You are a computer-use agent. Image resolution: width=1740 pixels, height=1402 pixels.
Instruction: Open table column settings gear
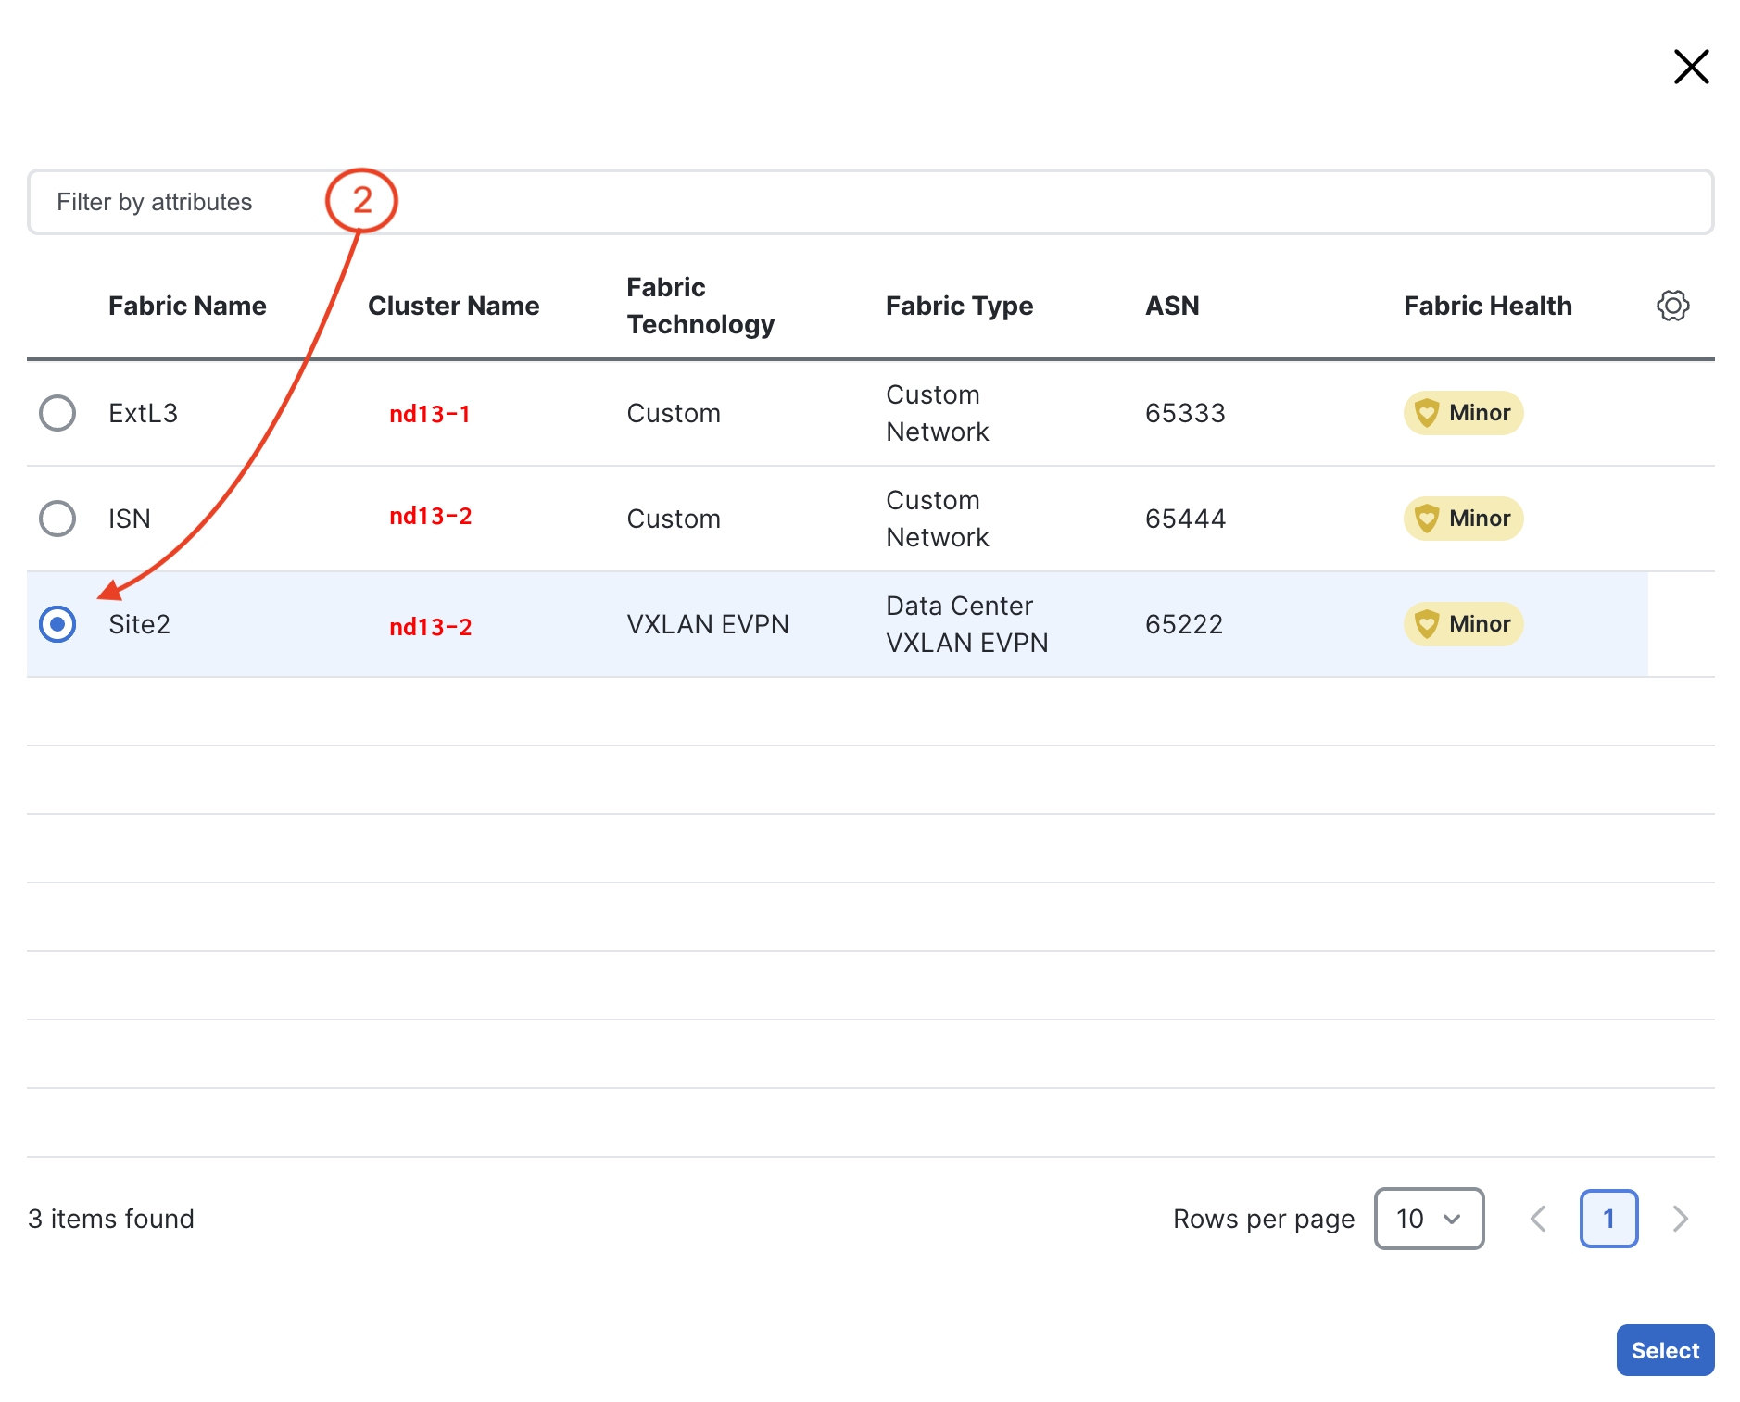pyautogui.click(x=1672, y=306)
